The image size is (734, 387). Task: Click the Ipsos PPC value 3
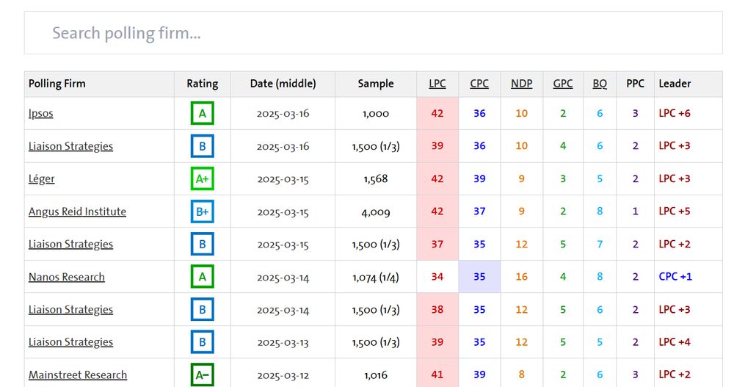click(x=635, y=113)
